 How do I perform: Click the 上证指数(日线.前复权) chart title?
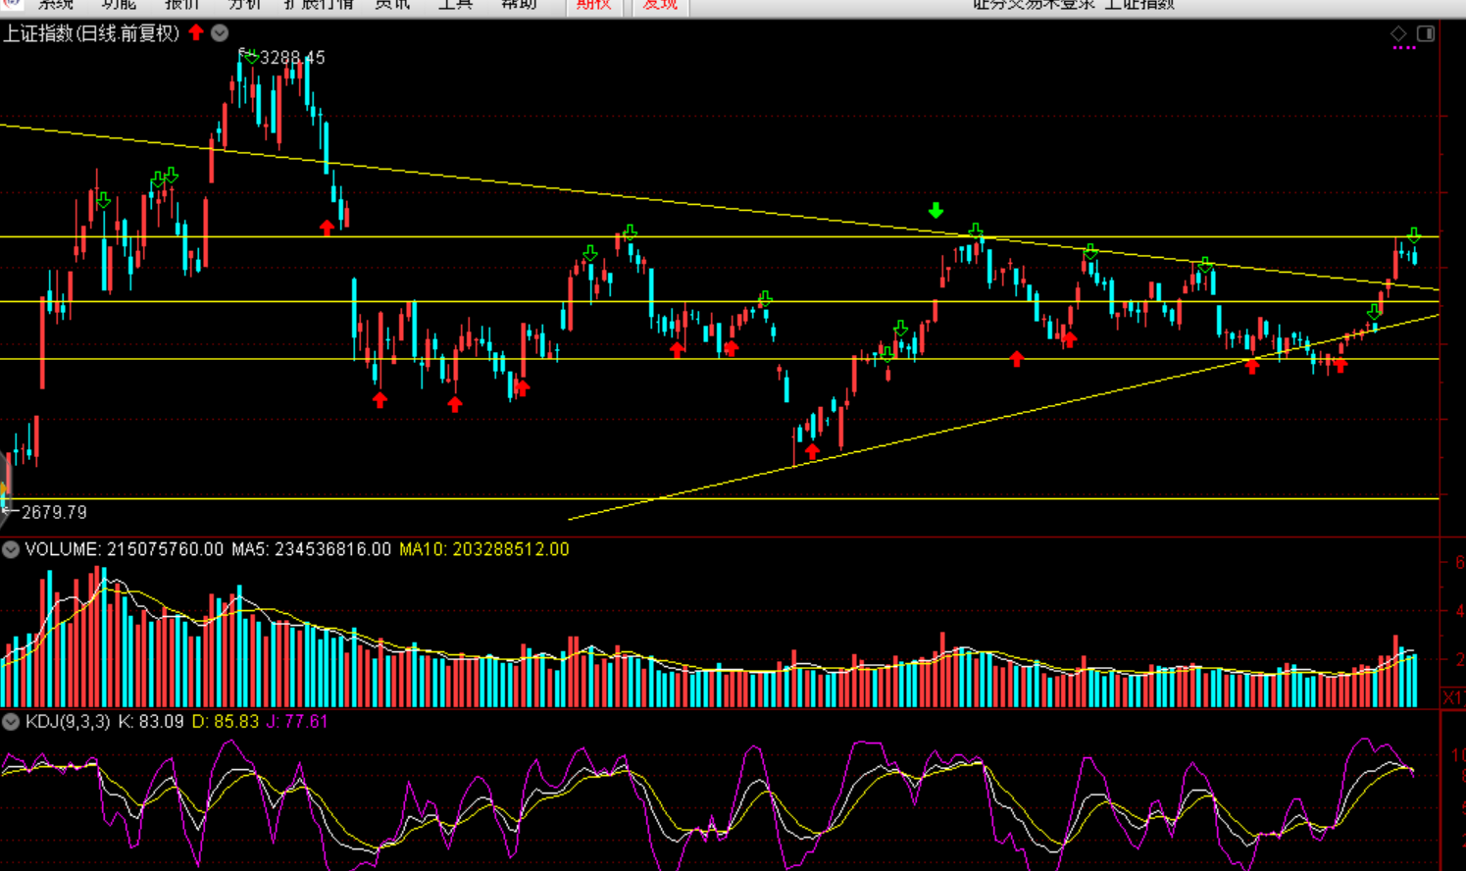tap(91, 33)
